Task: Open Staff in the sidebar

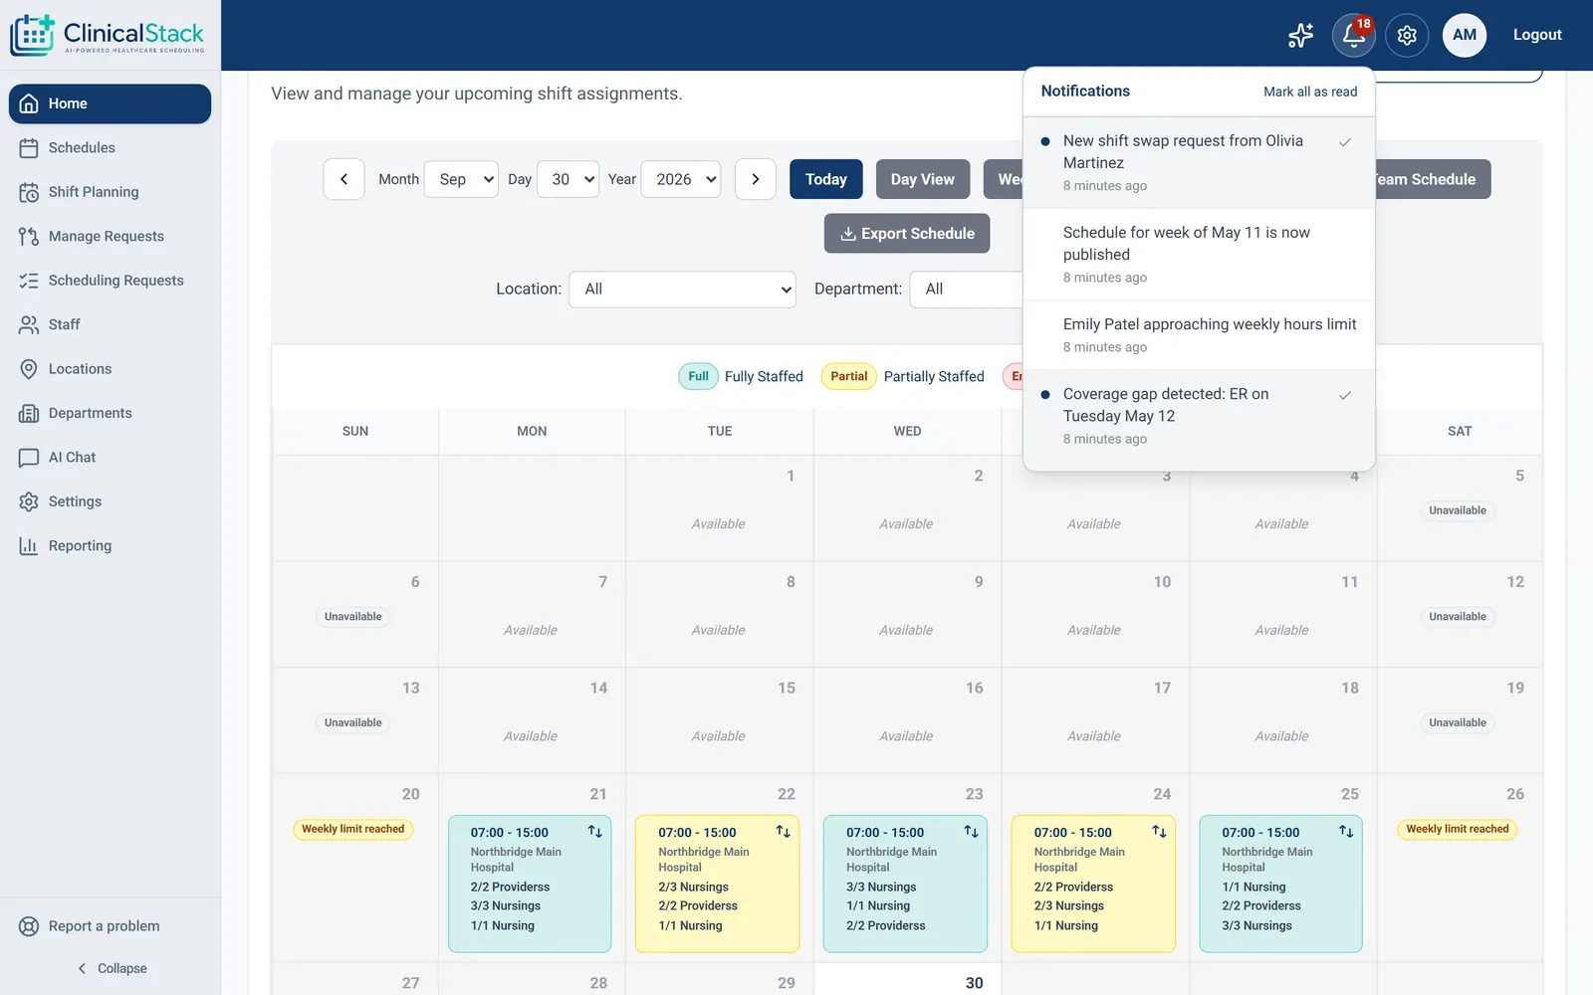Action: click(110, 324)
